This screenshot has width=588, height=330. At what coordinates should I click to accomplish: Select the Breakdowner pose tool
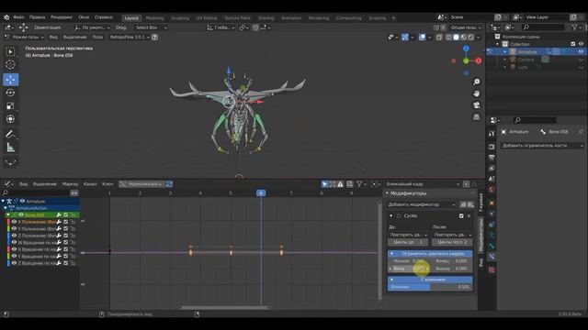(10, 162)
